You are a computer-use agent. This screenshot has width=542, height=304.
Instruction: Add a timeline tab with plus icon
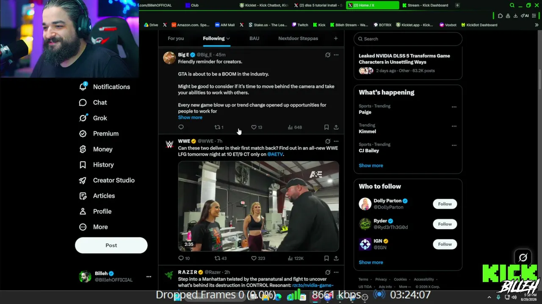pos(336,38)
